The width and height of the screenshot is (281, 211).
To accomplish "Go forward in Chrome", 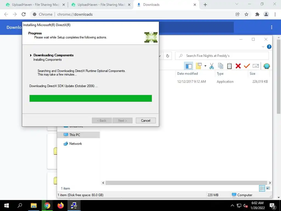I will pos(15,14).
